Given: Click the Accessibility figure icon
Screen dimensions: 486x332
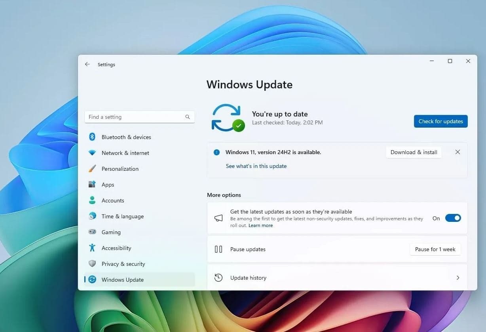Looking at the screenshot, I should point(92,248).
